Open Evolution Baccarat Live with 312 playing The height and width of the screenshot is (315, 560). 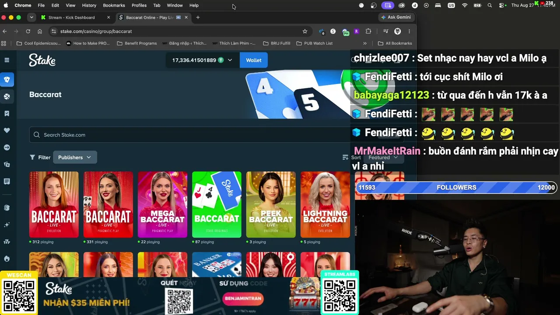pos(54,204)
